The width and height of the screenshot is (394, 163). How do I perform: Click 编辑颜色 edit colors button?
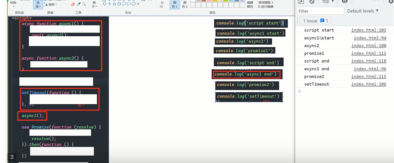click(250, 5)
